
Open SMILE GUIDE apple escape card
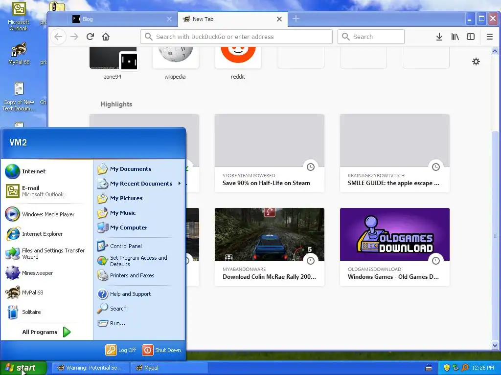coord(395,153)
